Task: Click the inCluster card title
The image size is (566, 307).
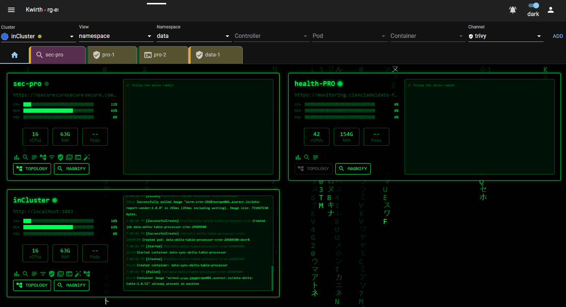Action: pos(31,200)
